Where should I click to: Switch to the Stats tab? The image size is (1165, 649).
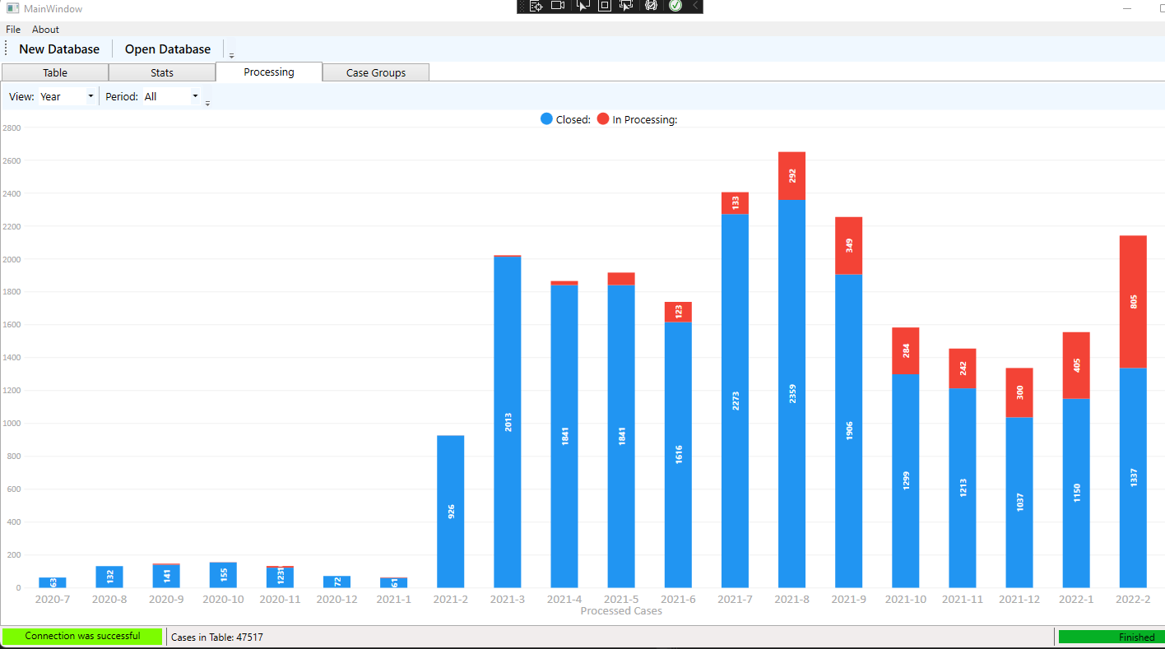pos(162,72)
